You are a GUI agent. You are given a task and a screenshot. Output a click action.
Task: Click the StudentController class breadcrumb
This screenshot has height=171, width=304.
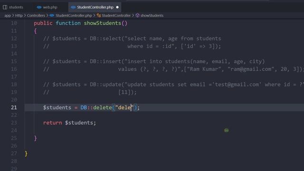[116, 16]
